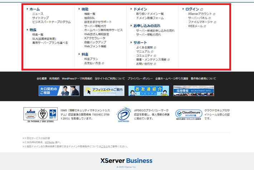Image resolution: width=254 pixels, height=170 pixels.
Task: Click the アフィリエイトのご案内 banner
Action: point(104,91)
